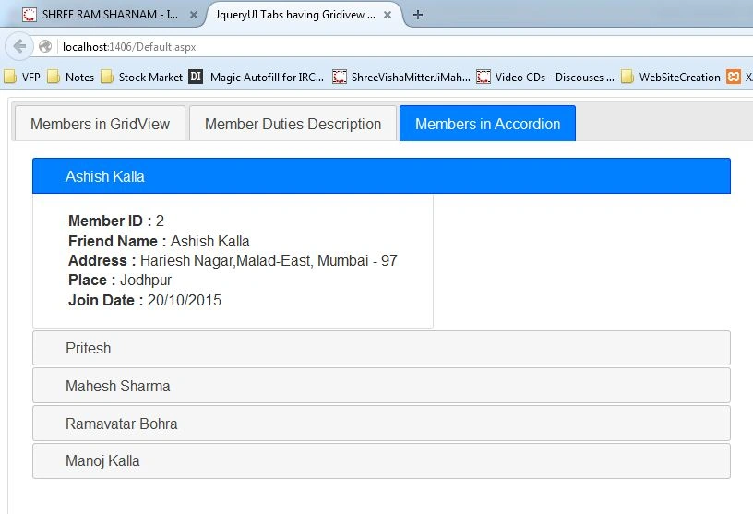The height and width of the screenshot is (514, 753).
Task: Expand the Mahesh Sharma accordion section
Action: pyautogui.click(x=381, y=386)
